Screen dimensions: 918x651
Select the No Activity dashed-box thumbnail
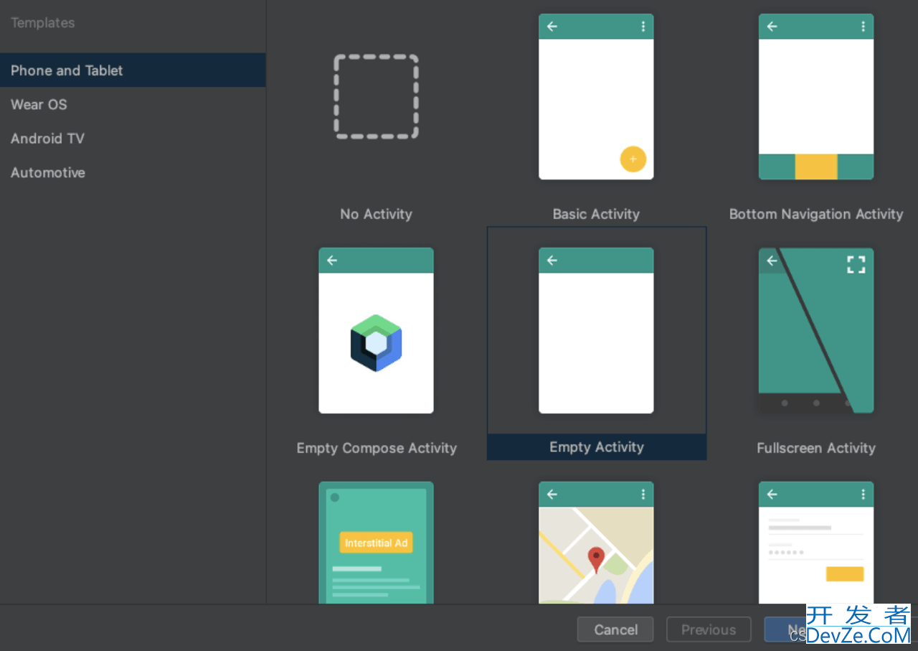tap(376, 97)
